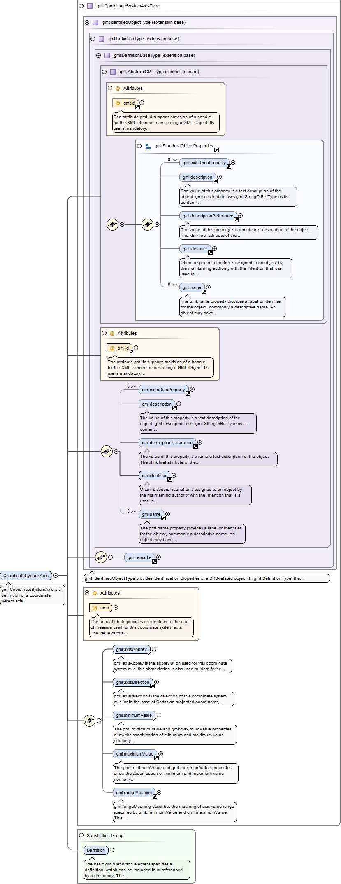
Task: Follow the reference arrow on gml:StandardObjectProperties
Action: (216, 150)
